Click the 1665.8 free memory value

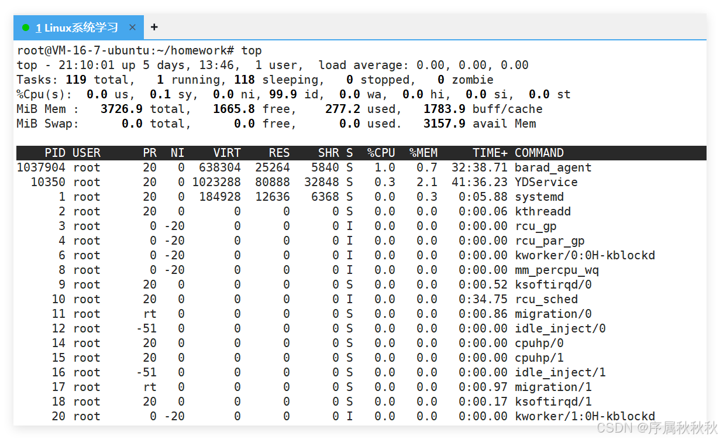[234, 109]
